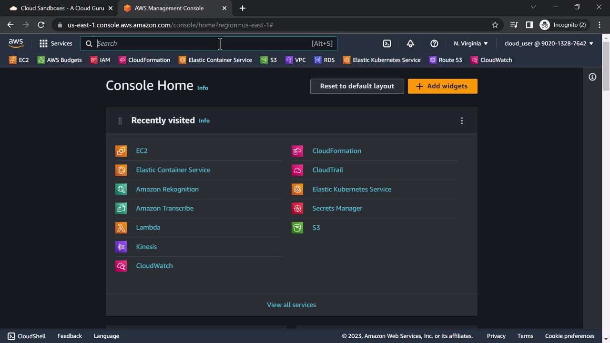Viewport: 610px width, 343px height.
Task: Open Route 53 favorite shortcut
Action: pyautogui.click(x=446, y=60)
